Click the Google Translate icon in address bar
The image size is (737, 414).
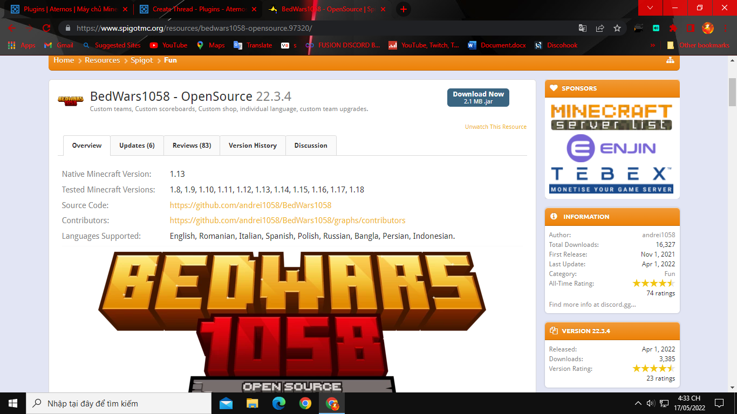click(583, 28)
